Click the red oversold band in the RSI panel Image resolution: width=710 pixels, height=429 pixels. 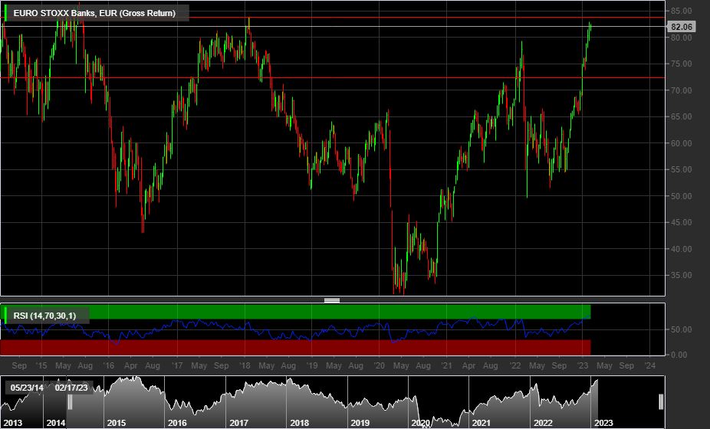tap(307, 347)
